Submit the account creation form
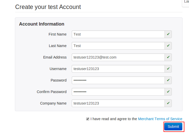This screenshot has width=189, height=137. click(173, 127)
